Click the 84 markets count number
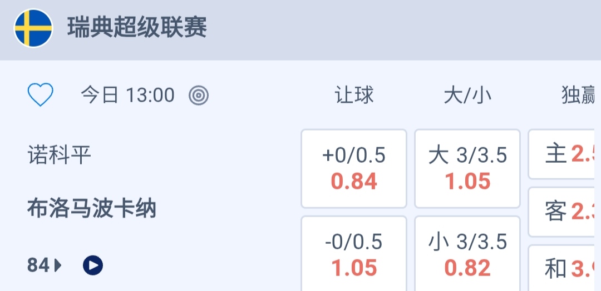601x291 pixels. 38,266
